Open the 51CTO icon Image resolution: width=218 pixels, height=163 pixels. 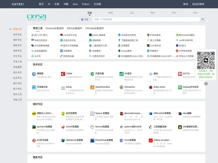[180, 74]
